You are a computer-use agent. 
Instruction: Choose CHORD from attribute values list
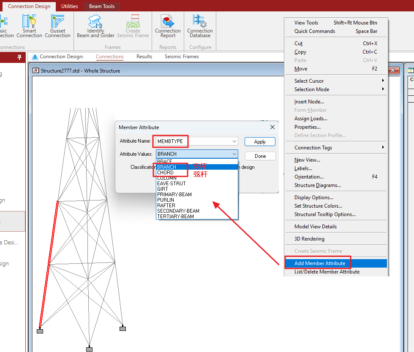[x=165, y=173]
